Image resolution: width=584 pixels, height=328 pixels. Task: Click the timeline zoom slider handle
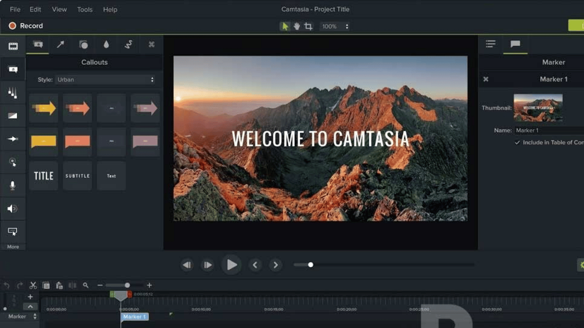pos(127,286)
